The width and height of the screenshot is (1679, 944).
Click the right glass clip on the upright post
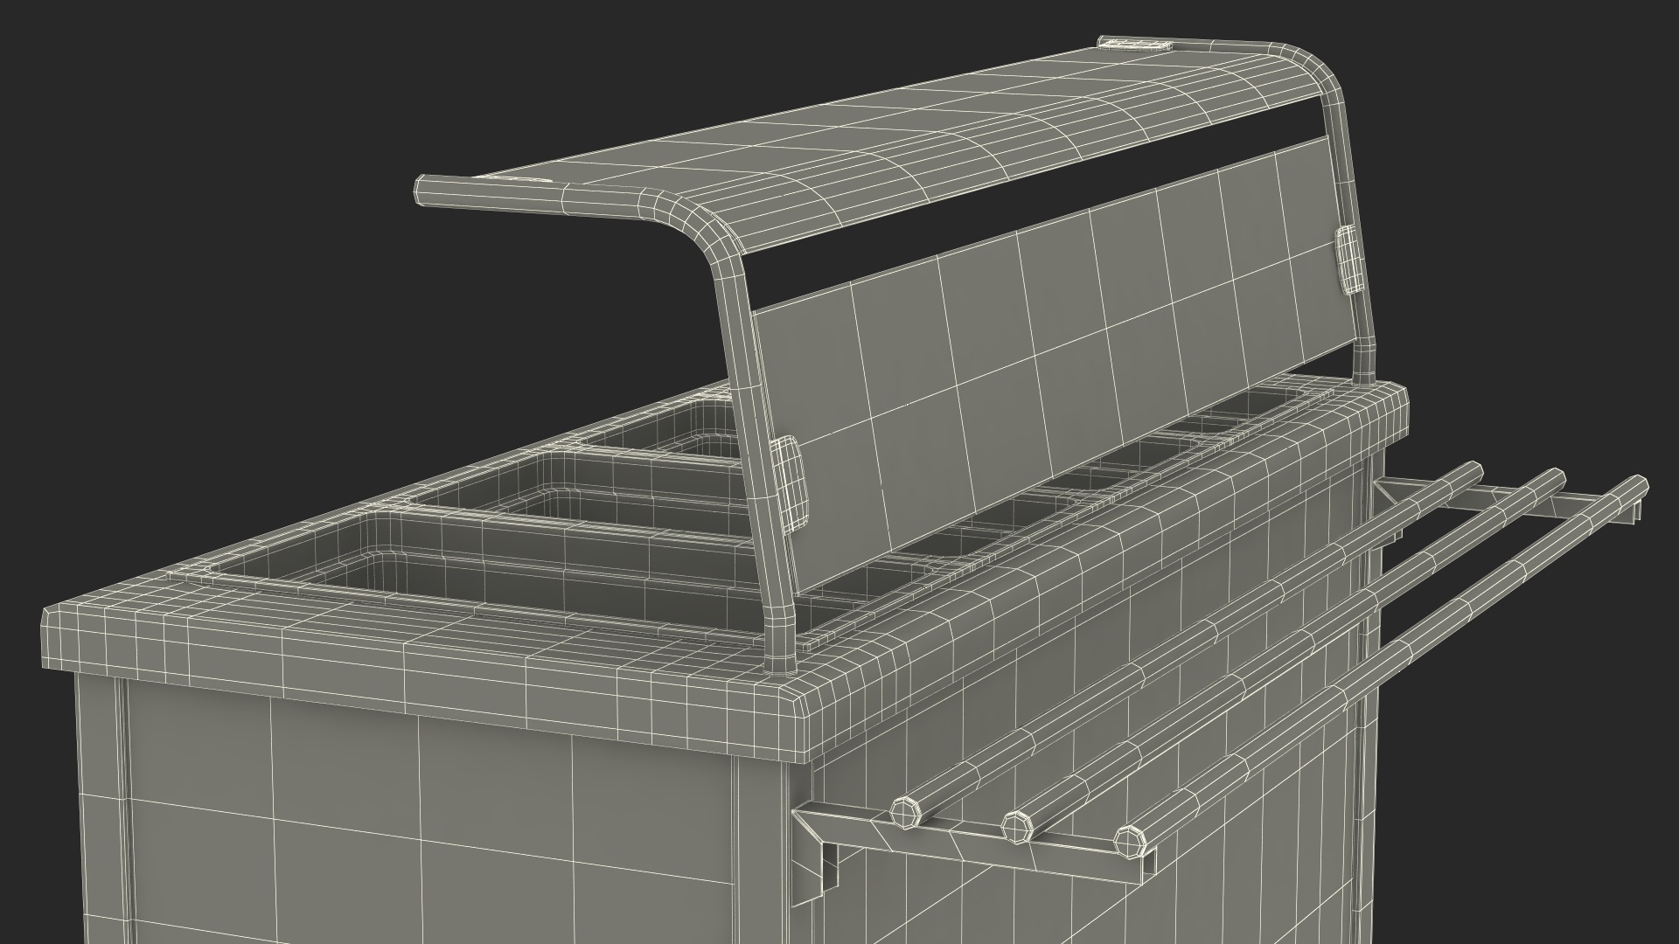point(1348,258)
